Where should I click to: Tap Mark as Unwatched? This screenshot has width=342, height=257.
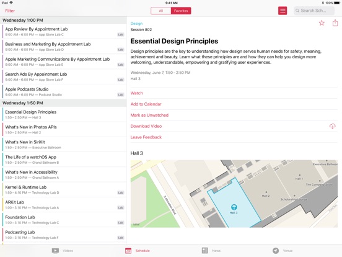[149, 115]
